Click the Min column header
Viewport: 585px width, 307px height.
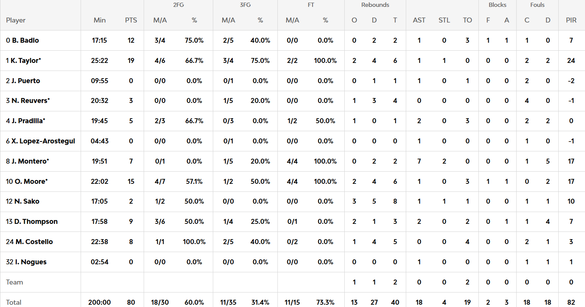click(100, 20)
